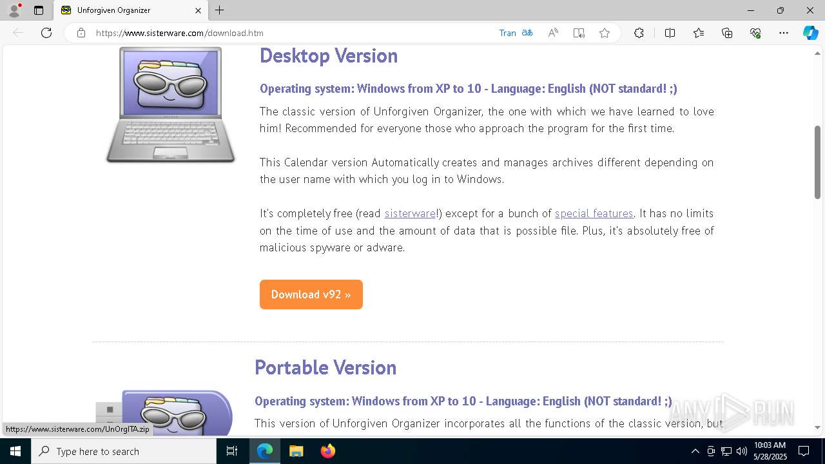The width and height of the screenshot is (825, 464).
Task: Open the Windows Start menu
Action: coord(15,451)
